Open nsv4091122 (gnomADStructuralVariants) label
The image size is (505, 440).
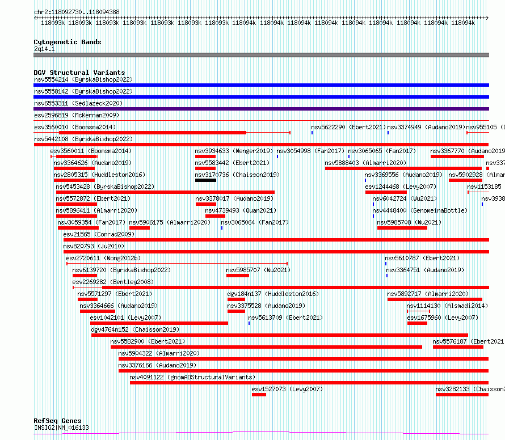[192, 377]
